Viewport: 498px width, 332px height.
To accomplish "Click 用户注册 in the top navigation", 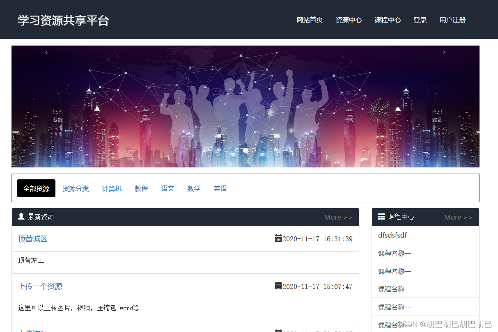I will 452,20.
